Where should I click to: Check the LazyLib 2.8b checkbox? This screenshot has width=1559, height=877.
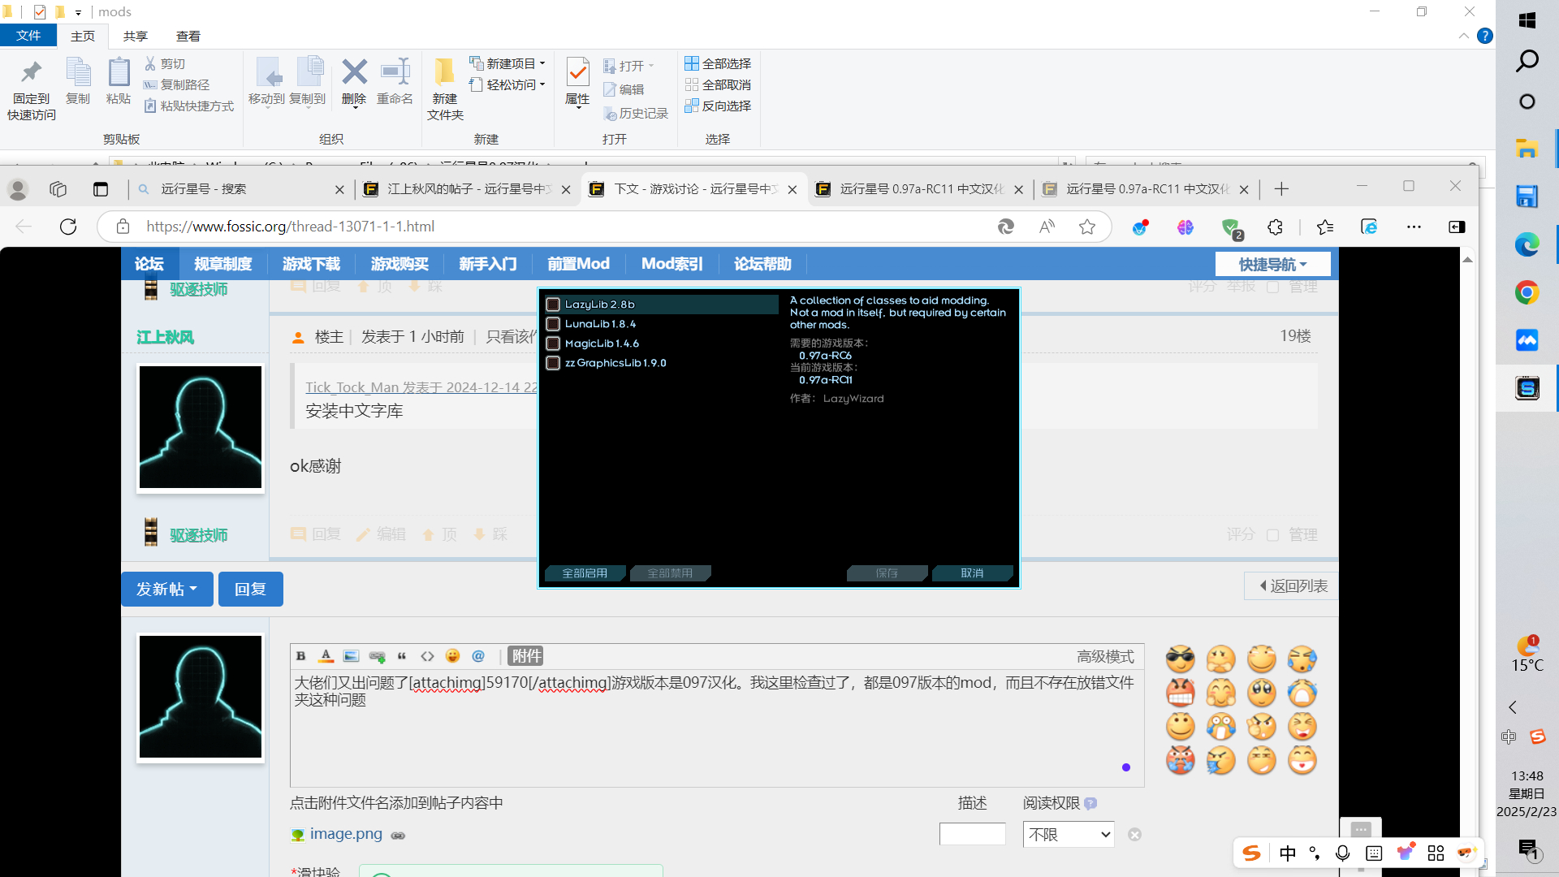click(x=553, y=305)
